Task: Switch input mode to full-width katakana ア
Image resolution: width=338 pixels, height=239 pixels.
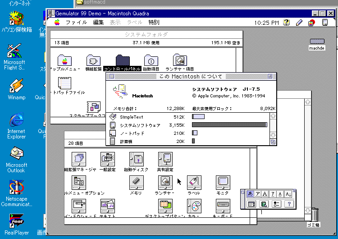Action: click(x=257, y=194)
